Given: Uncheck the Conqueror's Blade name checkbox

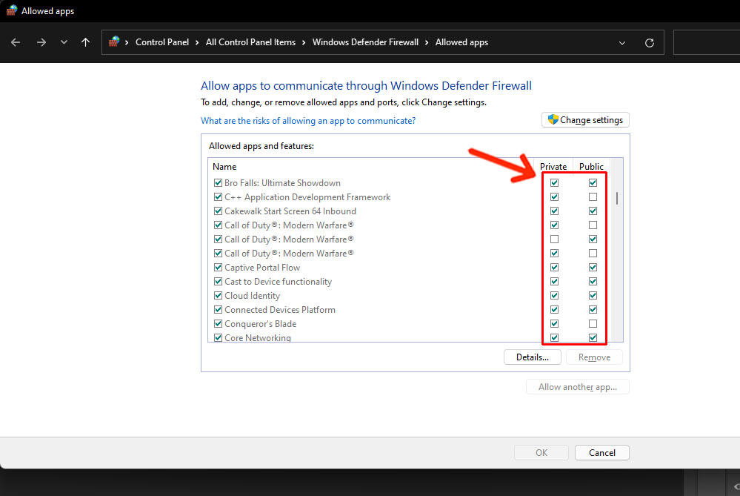Looking at the screenshot, I should (x=218, y=324).
